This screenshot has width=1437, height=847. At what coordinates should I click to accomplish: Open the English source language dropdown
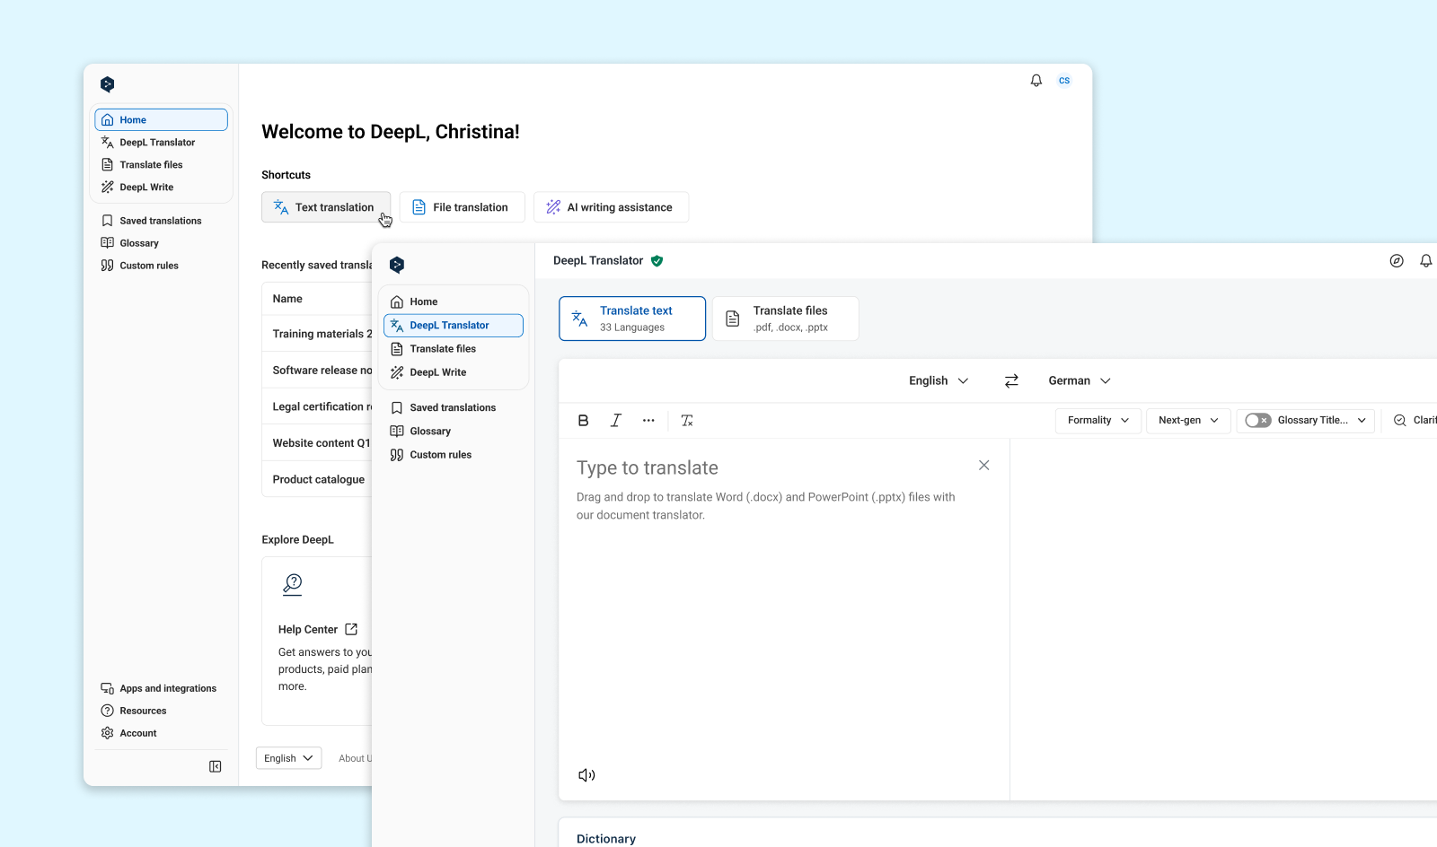(939, 381)
